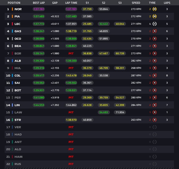Click the GAP column header
This screenshot has height=169, width=179.
point(55,3)
